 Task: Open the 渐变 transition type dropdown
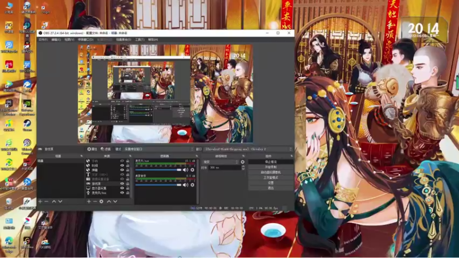click(x=220, y=162)
